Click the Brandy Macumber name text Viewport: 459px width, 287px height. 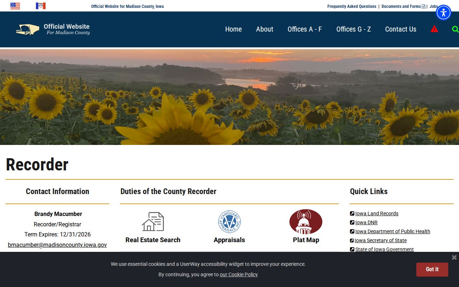58,214
